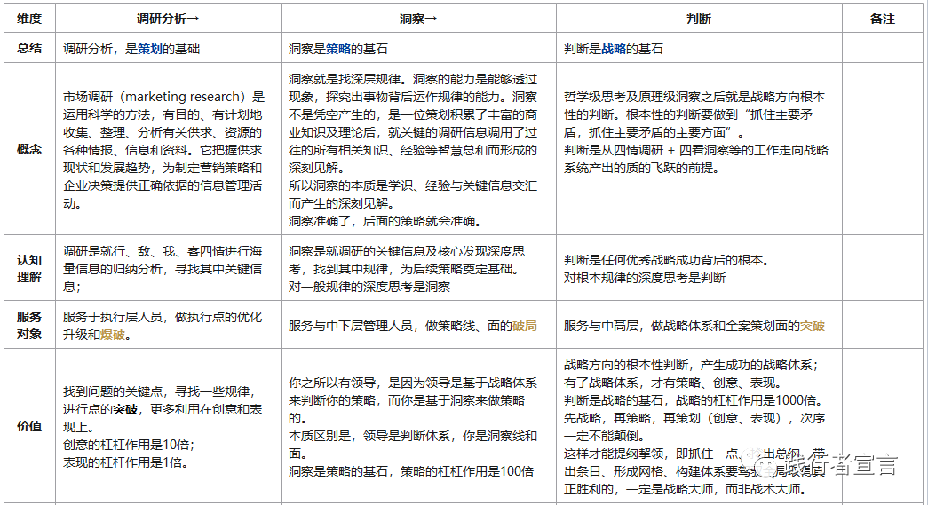This screenshot has width=928, height=505.
Task: Click the "判断" column header
Action: tap(699, 19)
